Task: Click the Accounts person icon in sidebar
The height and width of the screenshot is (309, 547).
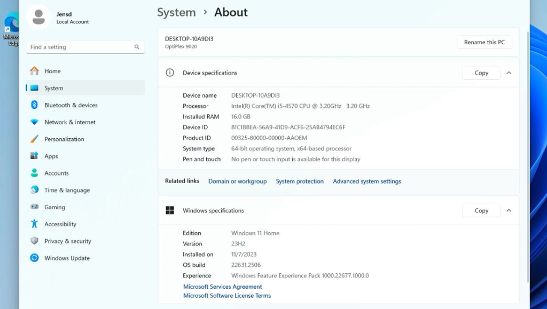Action: click(34, 173)
